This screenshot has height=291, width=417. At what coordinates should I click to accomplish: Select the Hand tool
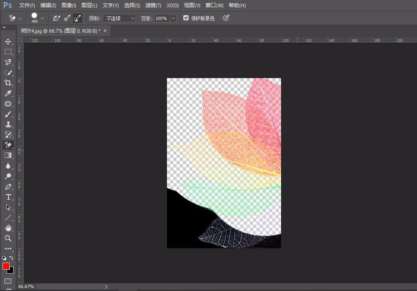8,228
